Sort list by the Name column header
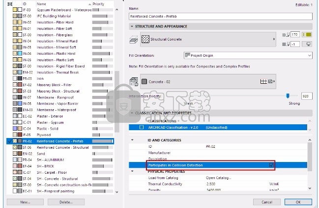This screenshot has height=208, width=319. click(64, 4)
